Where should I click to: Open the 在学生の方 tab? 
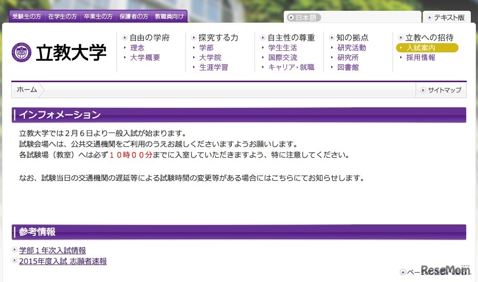[x=62, y=16]
